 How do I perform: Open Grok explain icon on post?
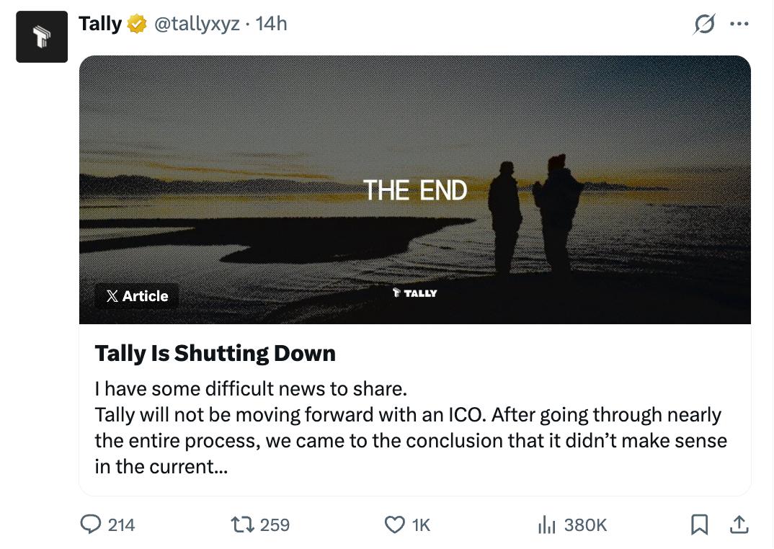pyautogui.click(x=703, y=24)
